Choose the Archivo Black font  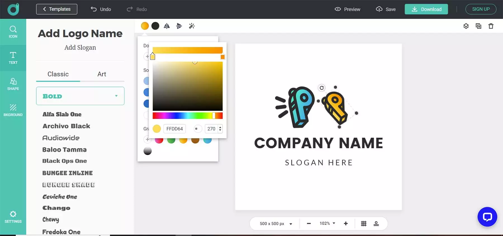tap(66, 126)
